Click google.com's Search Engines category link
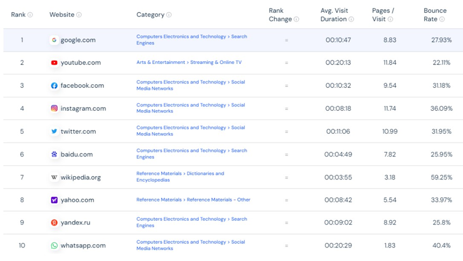Viewport: 463px width, 261px height. (191, 40)
